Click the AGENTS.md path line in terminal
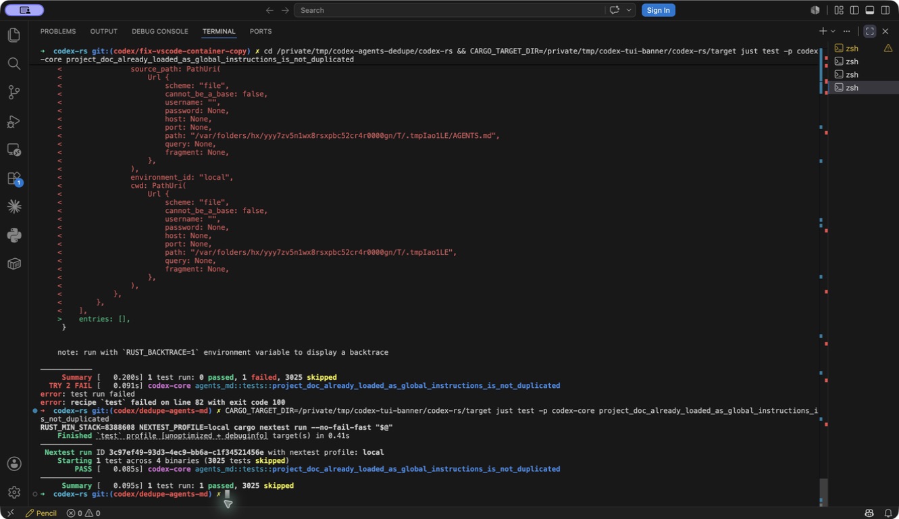The image size is (899, 519). 332,136
